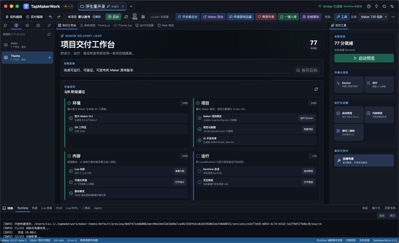Open the git branch icon in sidebar tabs
The image size is (399, 243).
pos(49,25)
